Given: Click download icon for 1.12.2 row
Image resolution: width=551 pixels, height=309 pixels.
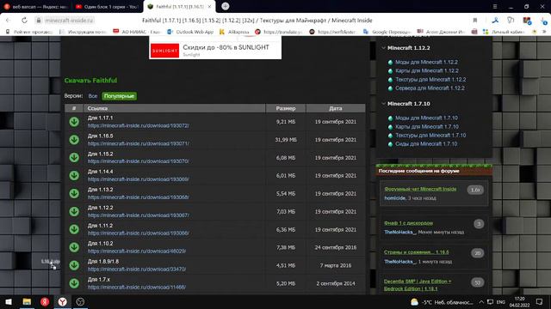Looking at the screenshot, I should (x=74, y=212).
